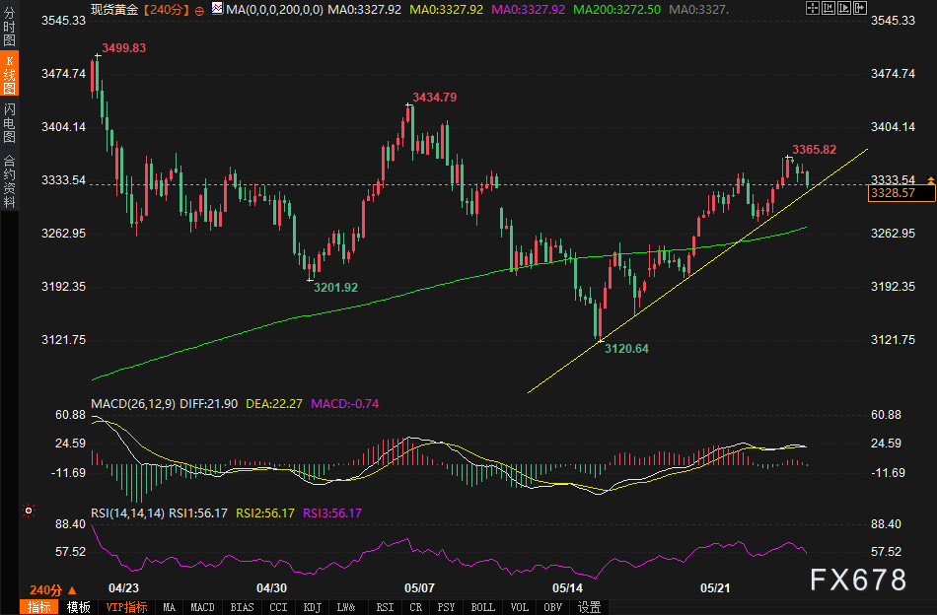Click the 3120.64 low-point marker
The width and height of the screenshot is (937, 615).
click(x=600, y=340)
